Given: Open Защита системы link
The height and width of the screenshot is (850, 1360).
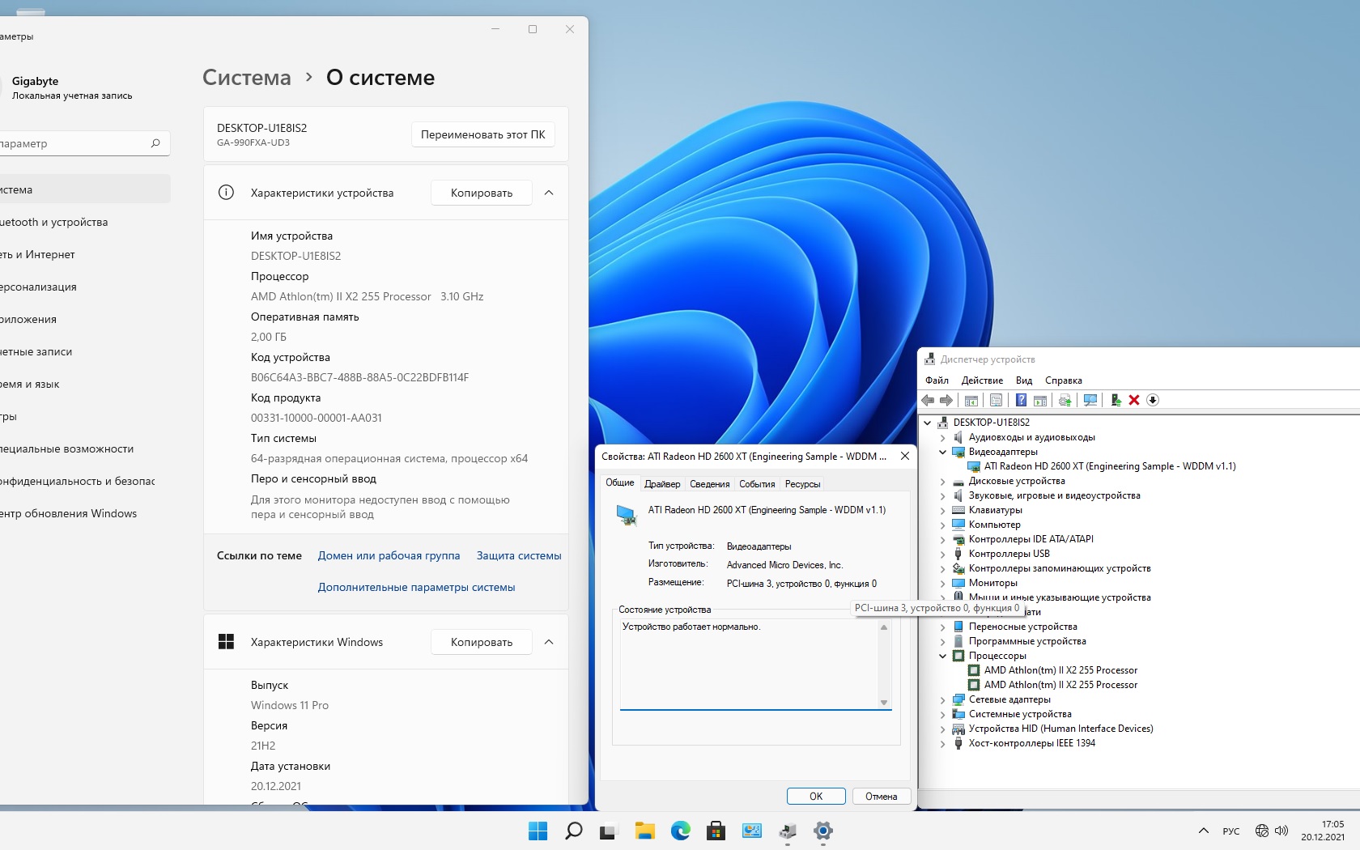Looking at the screenshot, I should [519, 555].
